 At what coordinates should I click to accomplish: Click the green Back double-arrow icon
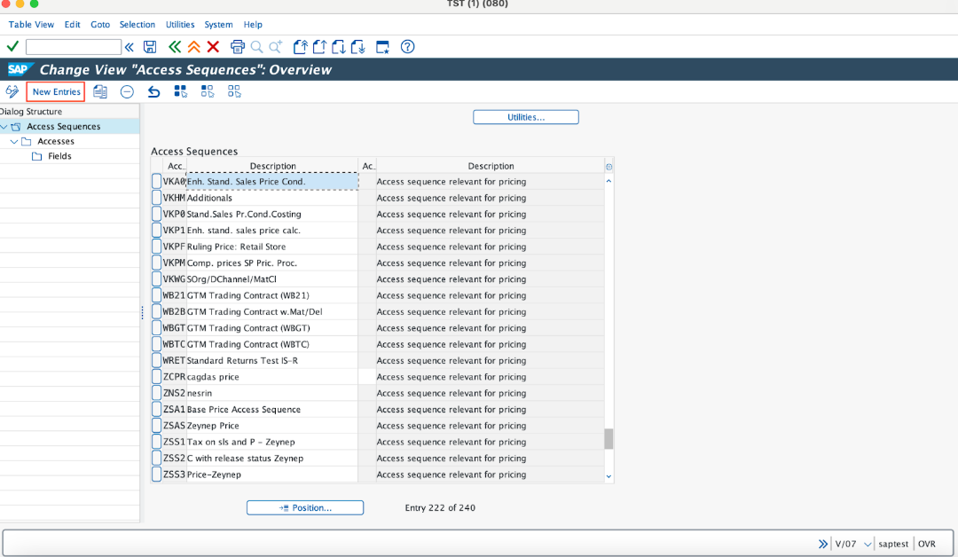(x=175, y=46)
